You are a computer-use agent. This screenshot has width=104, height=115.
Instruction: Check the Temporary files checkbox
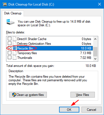(x=9, y=53)
